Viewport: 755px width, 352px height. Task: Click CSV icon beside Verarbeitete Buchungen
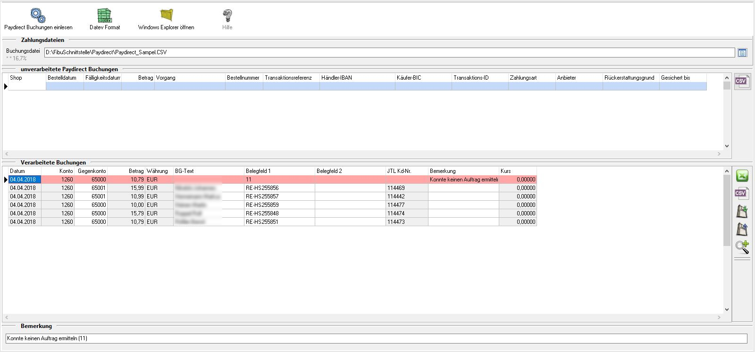(741, 194)
